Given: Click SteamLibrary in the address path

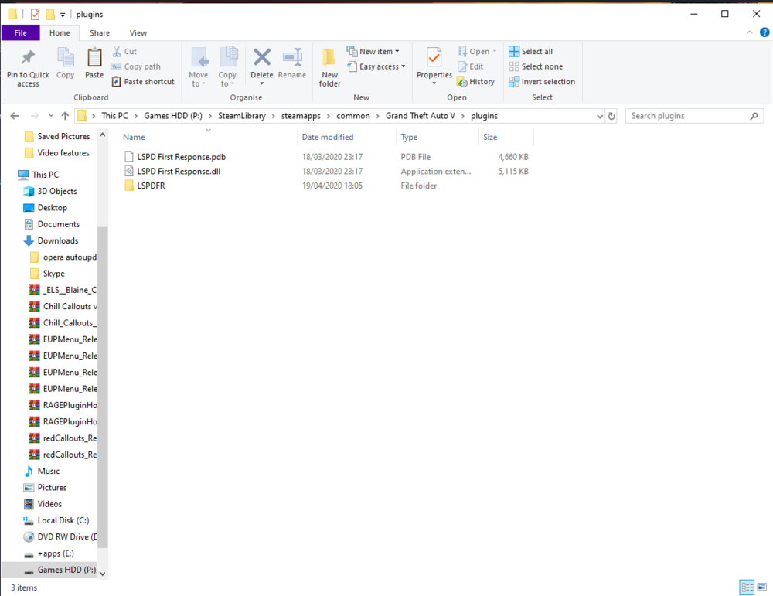Looking at the screenshot, I should click(x=241, y=116).
